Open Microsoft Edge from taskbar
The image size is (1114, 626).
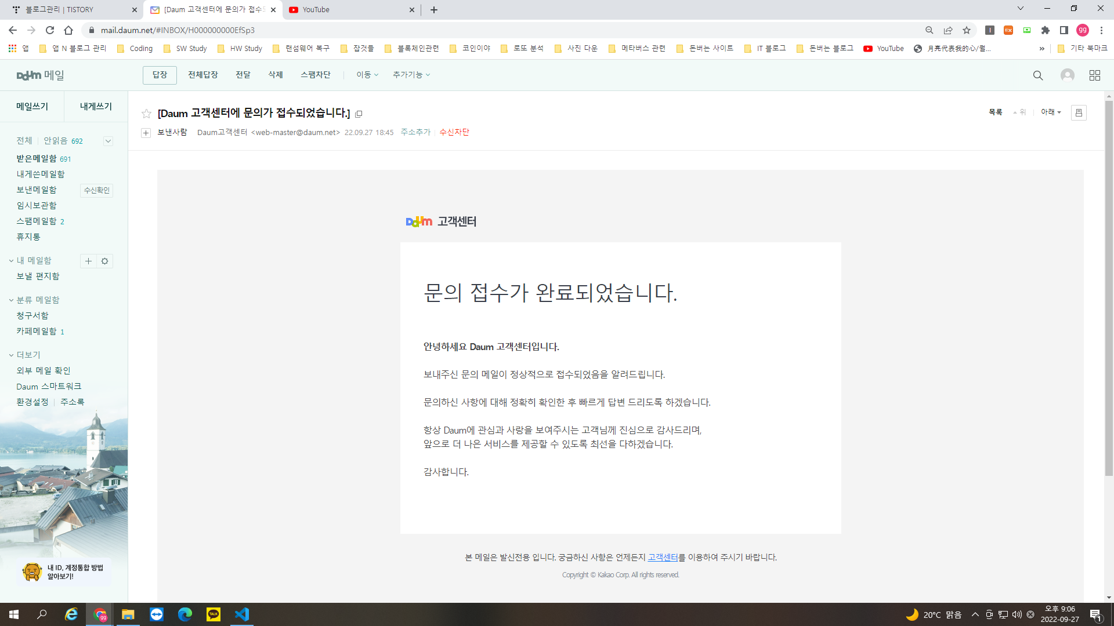pos(185,614)
